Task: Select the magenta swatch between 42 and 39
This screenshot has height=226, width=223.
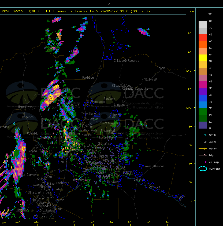Action: pyautogui.click(x=203, y=85)
